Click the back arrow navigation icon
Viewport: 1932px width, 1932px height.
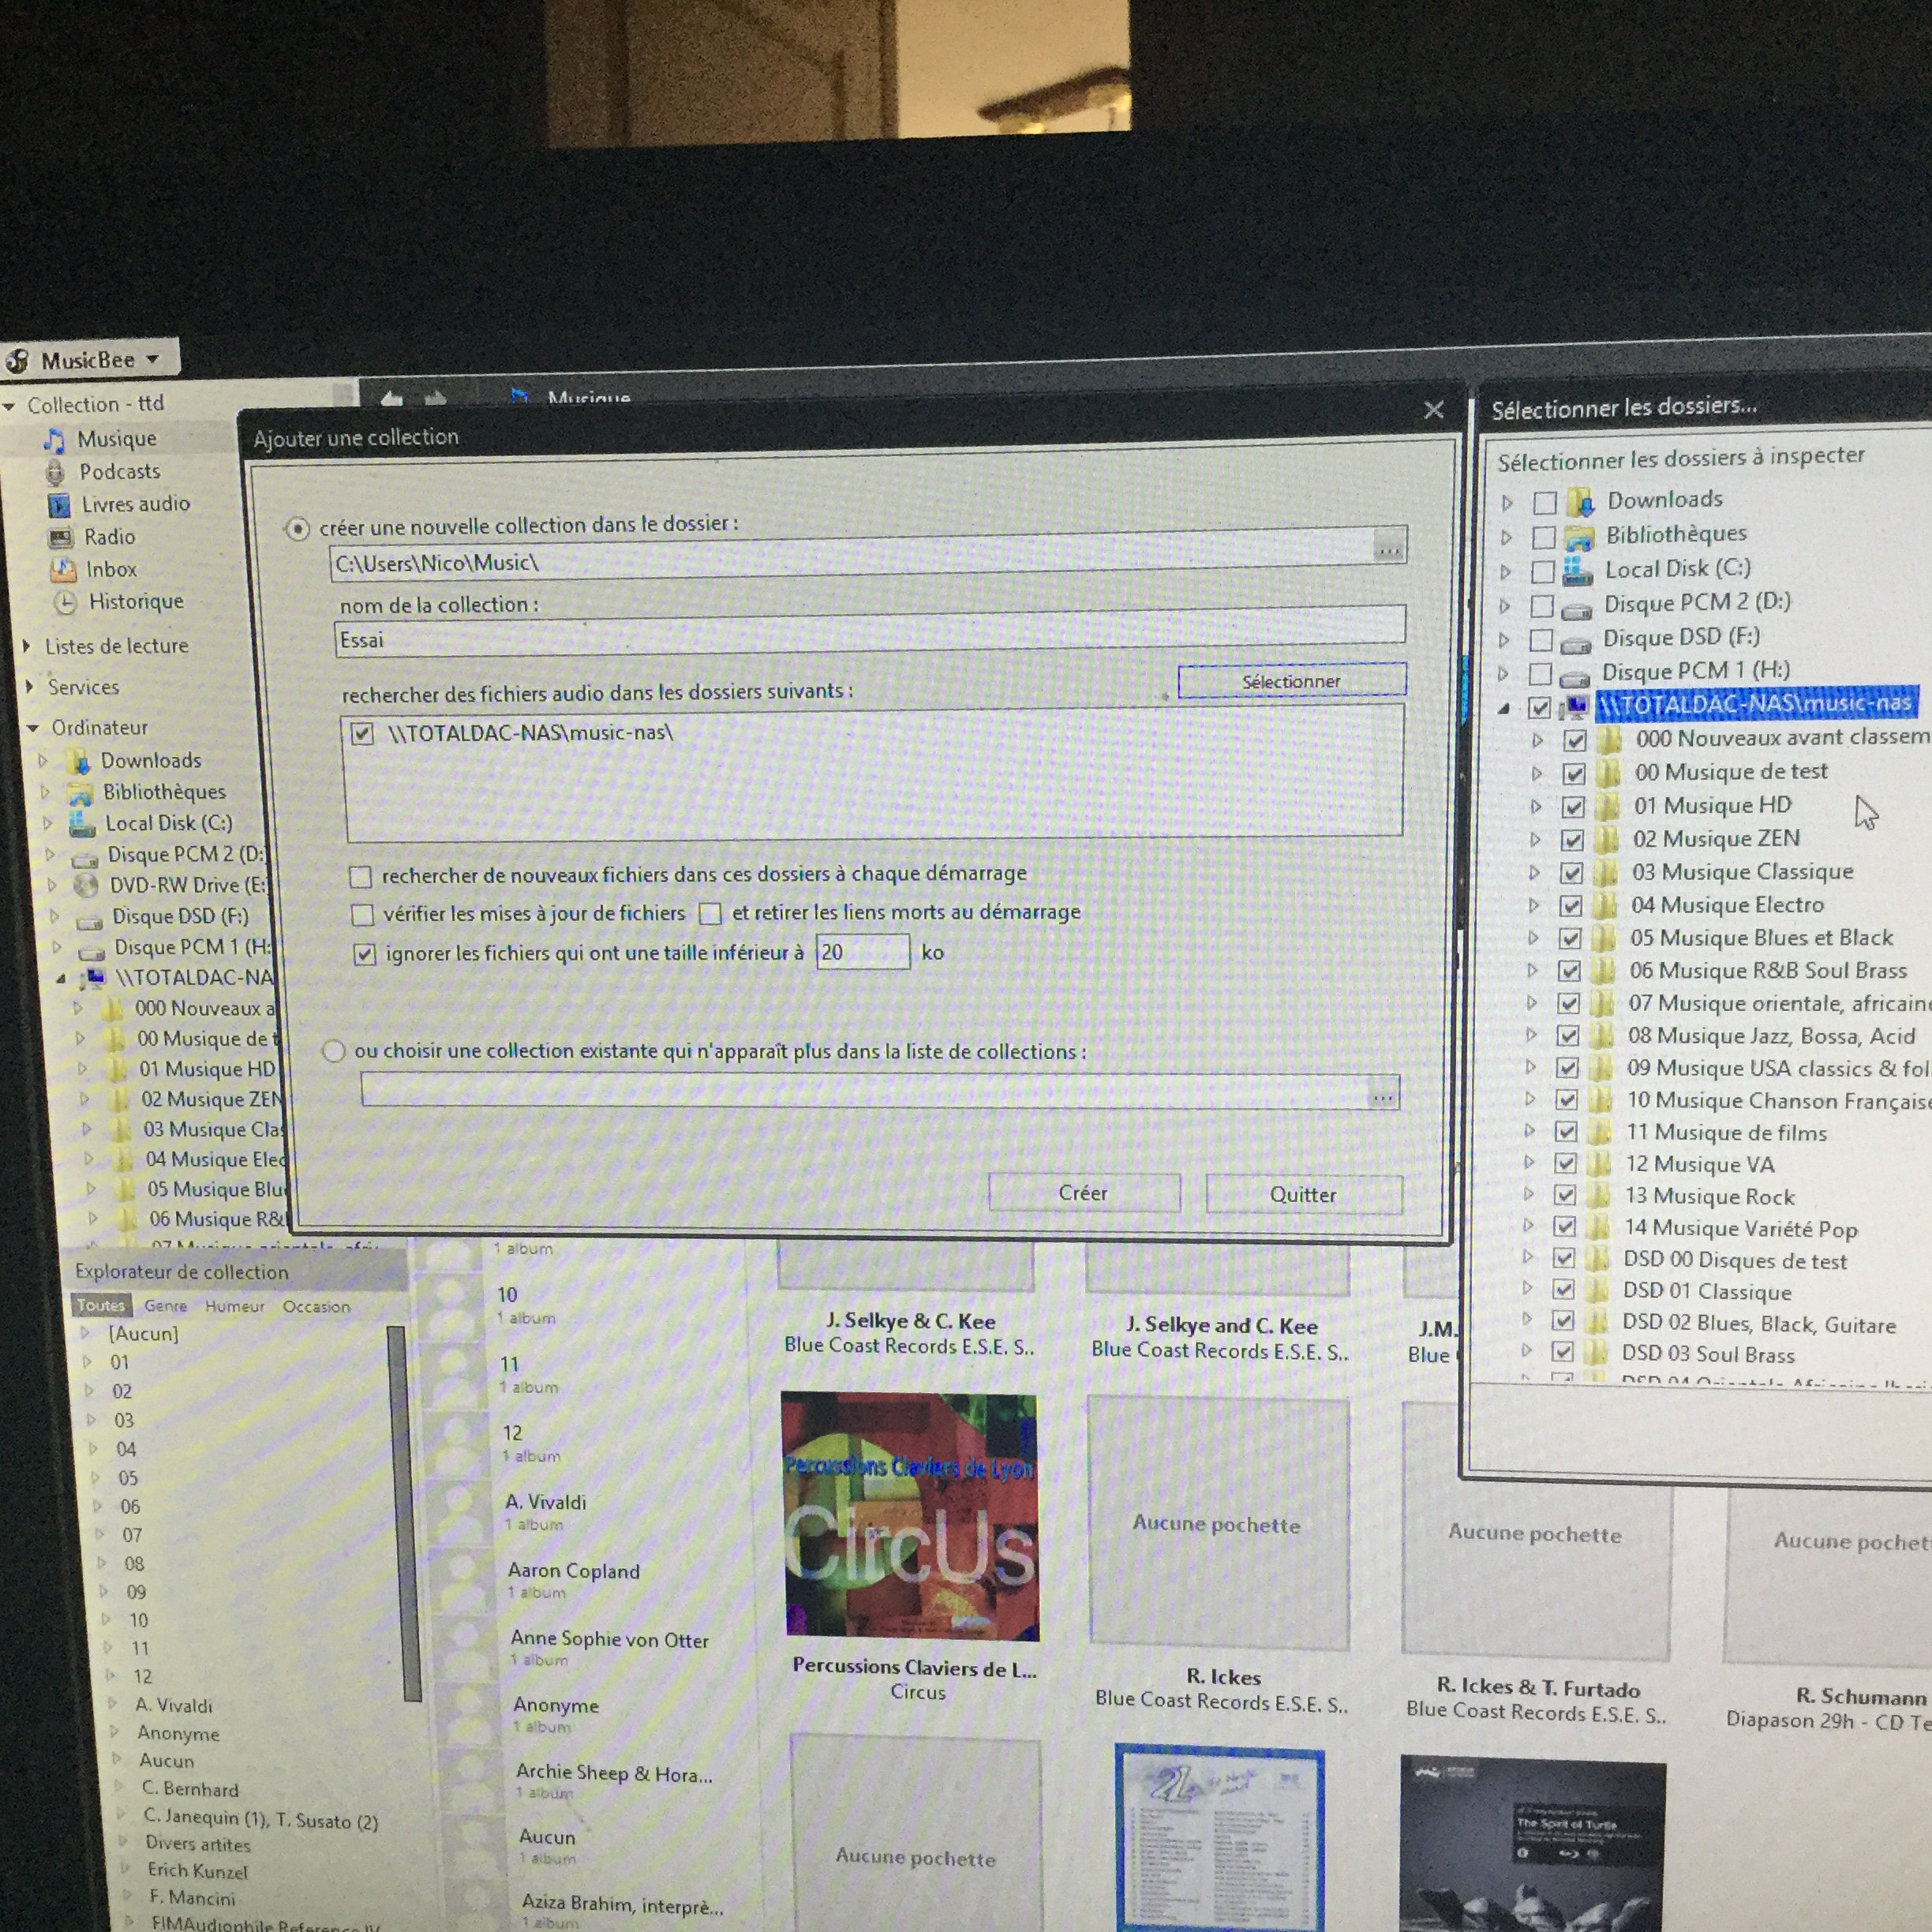pos(391,399)
